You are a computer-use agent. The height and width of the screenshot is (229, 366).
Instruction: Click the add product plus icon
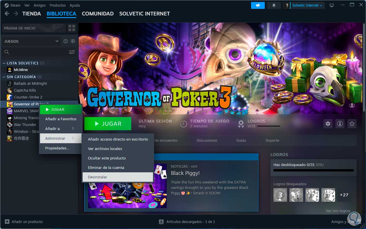point(7,222)
